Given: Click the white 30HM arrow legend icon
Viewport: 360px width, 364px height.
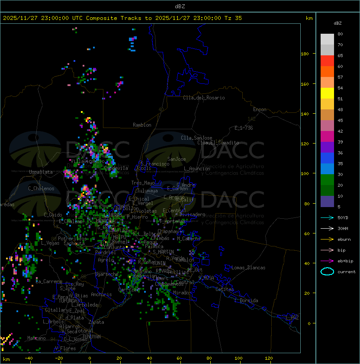Looking at the screenshot, I should click(327, 228).
